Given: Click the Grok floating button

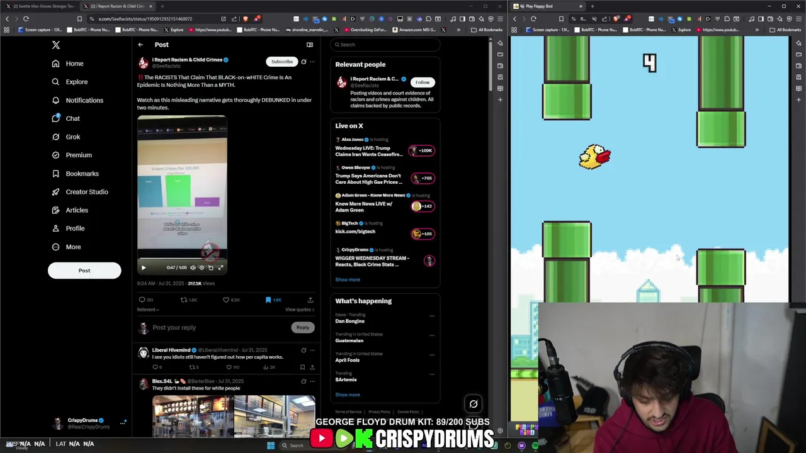Looking at the screenshot, I should click(474, 404).
